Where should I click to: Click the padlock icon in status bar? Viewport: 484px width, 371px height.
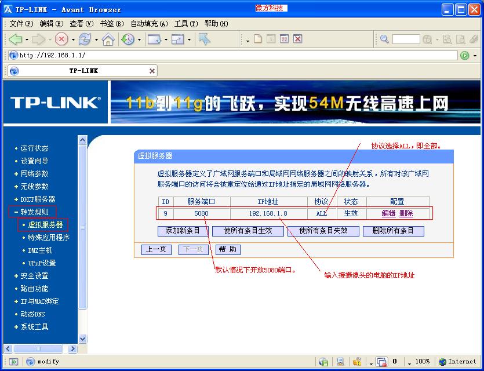click(357, 361)
